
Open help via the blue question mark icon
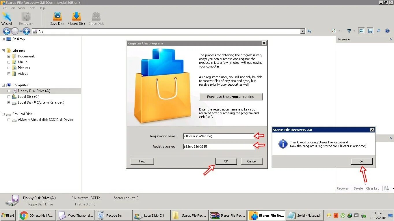coord(387,31)
